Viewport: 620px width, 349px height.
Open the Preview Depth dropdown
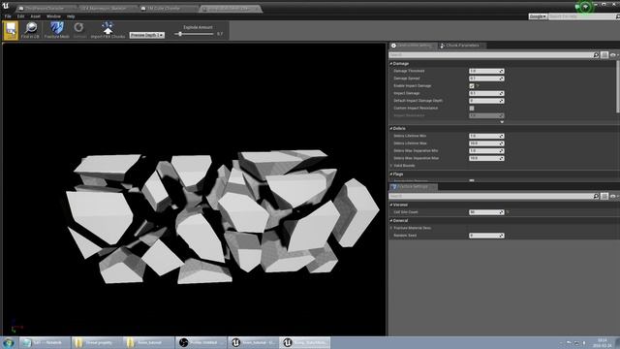coord(146,35)
